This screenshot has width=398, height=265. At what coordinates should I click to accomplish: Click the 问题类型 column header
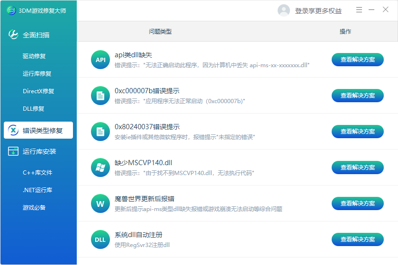pos(160,31)
